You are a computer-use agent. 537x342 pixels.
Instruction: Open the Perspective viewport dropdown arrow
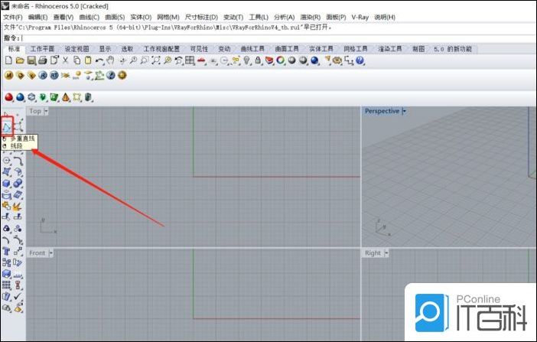(x=404, y=111)
